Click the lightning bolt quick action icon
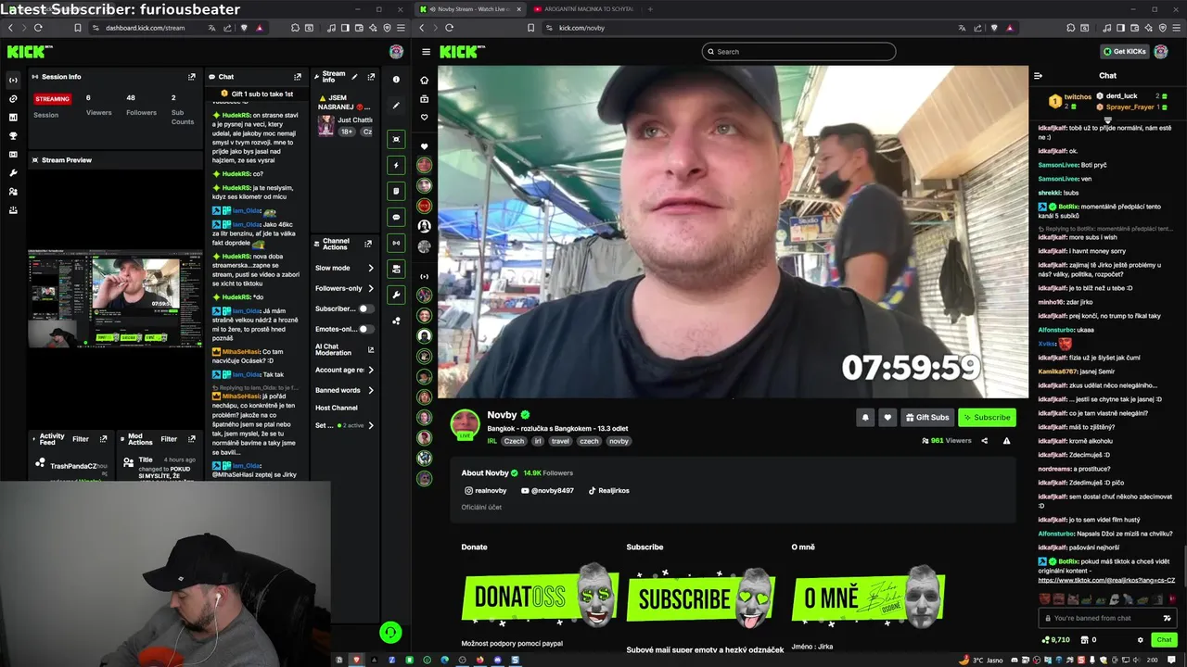The image size is (1187, 667). pyautogui.click(x=396, y=165)
